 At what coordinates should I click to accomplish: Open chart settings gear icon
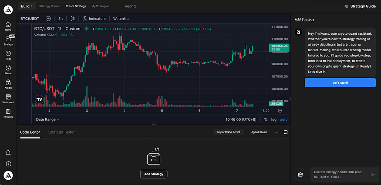[280, 111]
